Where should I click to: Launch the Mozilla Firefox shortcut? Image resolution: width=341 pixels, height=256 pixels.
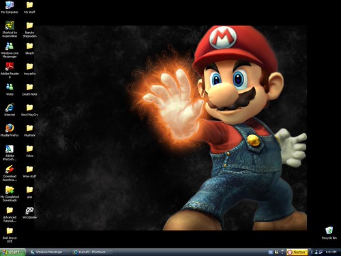tap(10, 130)
